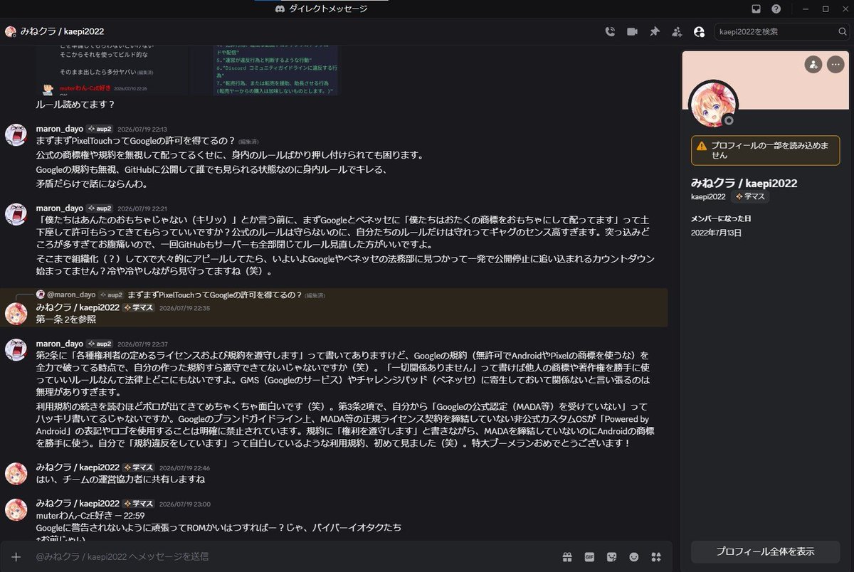Screen dimensions: 854x572
Task: Click the message 第一条 2を参照
Action: point(66,319)
